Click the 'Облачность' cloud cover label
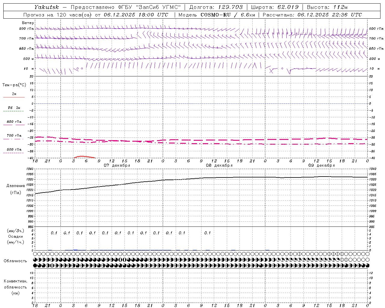Screen dimensions: 385x308 tap(15, 261)
